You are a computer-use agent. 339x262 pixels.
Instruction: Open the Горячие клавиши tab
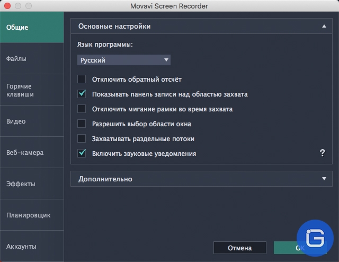(32, 90)
